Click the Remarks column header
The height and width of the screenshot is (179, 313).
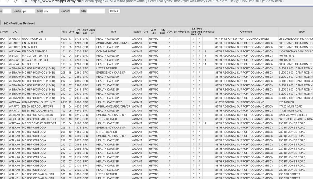(x=208, y=32)
